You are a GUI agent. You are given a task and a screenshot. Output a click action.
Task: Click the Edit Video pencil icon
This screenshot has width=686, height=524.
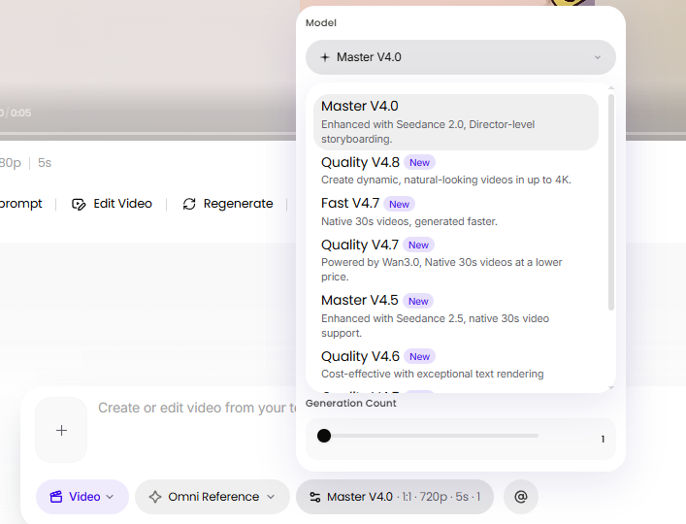(79, 205)
